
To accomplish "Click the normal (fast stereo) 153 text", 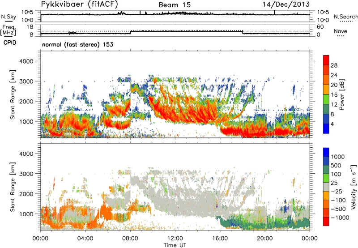I will click(77, 44).
